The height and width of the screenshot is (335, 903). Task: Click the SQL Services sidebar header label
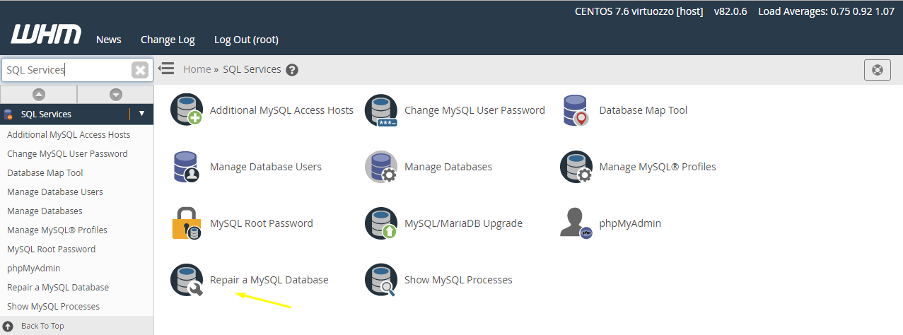click(46, 114)
